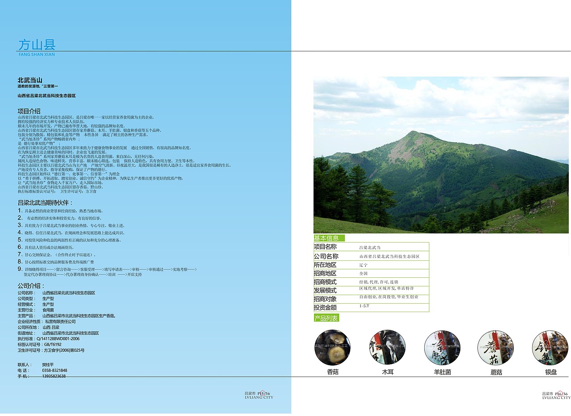571x416 pixels.
Task: Click the 银盘 product thumbnail
Action: tap(550, 348)
